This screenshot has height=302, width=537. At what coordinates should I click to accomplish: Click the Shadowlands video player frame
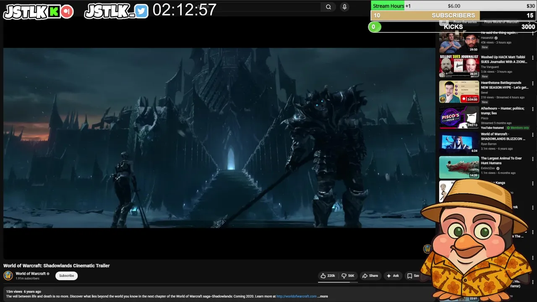pyautogui.click(x=219, y=138)
